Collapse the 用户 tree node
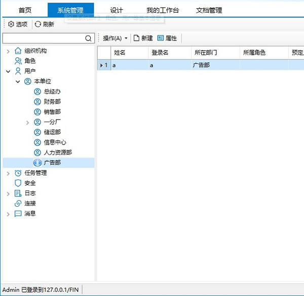Image resolution: width=304 pixels, height=296 pixels. (x=8, y=71)
